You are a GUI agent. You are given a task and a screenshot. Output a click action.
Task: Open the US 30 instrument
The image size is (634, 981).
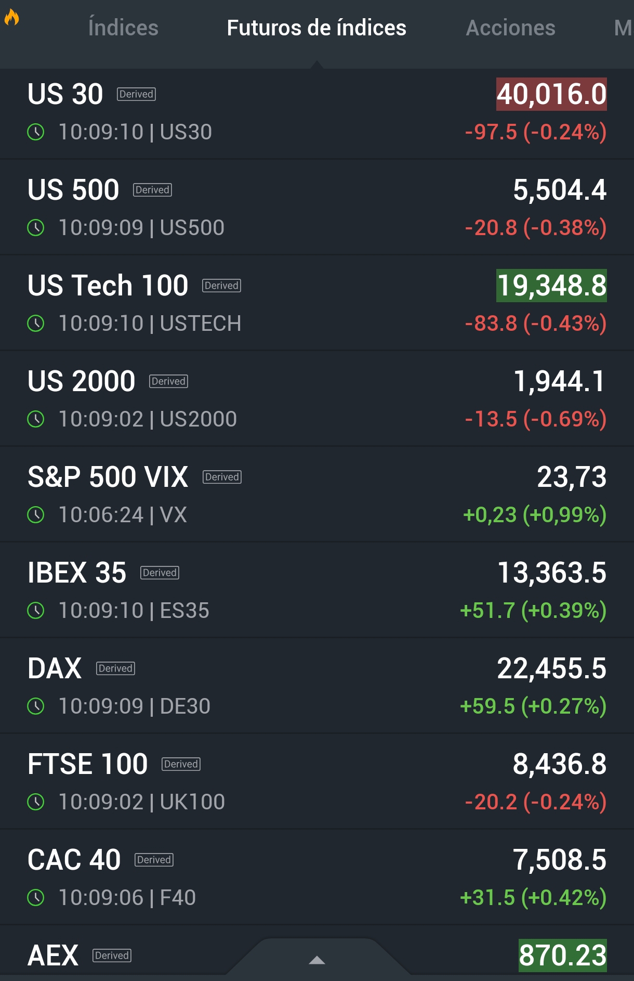pyautogui.click(x=317, y=113)
